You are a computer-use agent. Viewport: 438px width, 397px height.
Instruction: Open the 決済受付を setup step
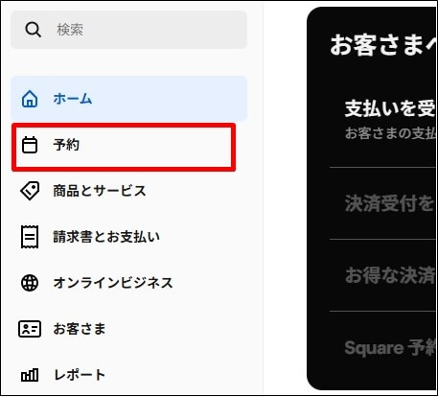coord(382,203)
